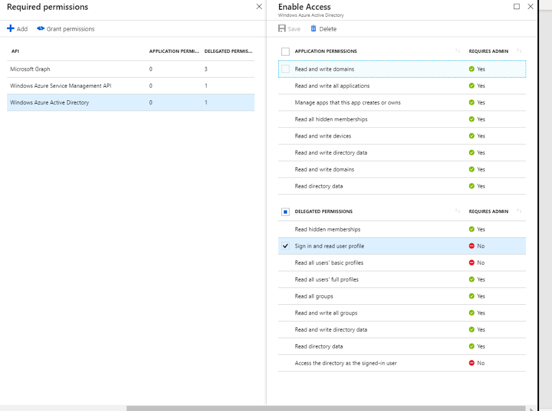Click the horizontal scrollbar at the bottom

click(326, 408)
